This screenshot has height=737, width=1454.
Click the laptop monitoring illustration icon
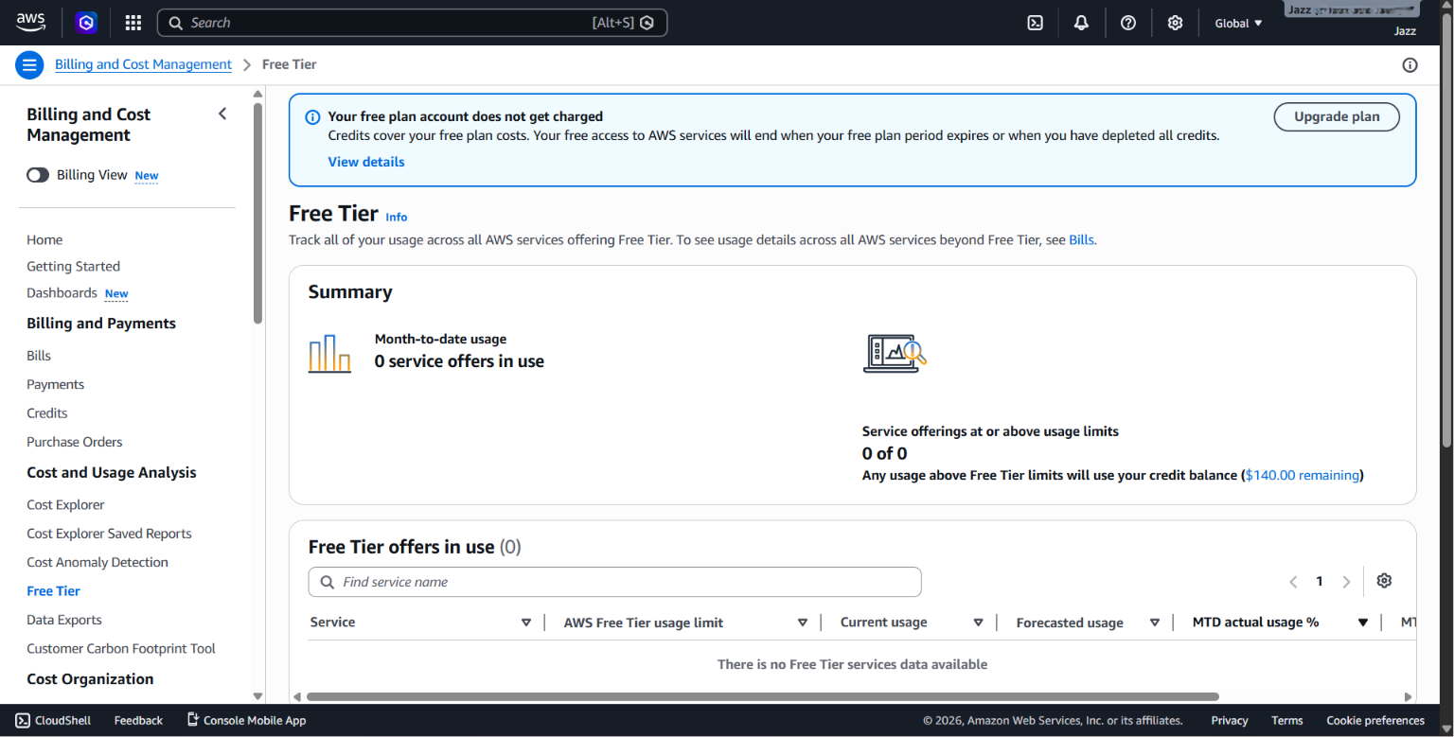point(895,353)
